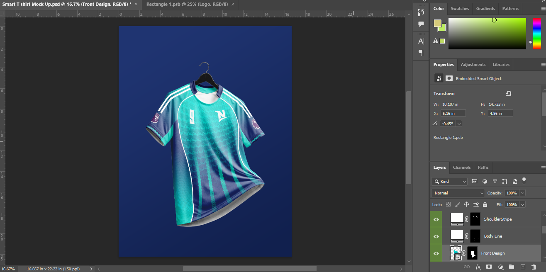
Task: Toggle lock transparent pixels
Action: pos(448,204)
